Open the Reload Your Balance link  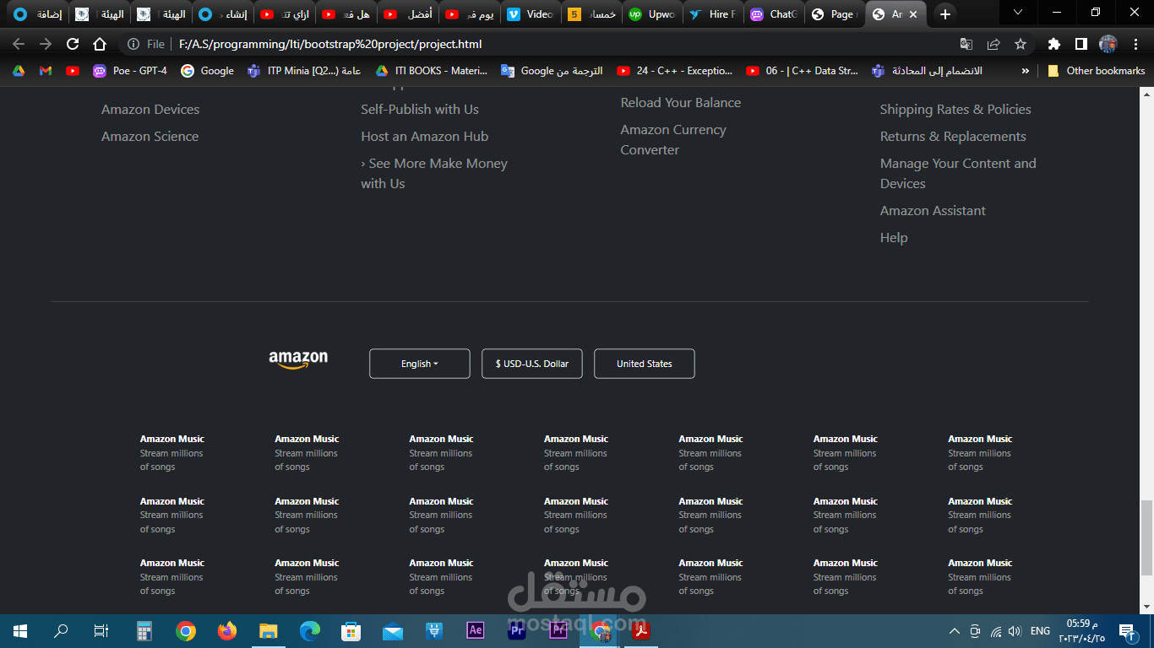(x=681, y=103)
